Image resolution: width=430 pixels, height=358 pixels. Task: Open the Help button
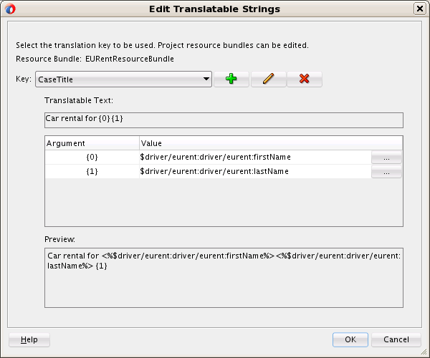click(x=29, y=339)
